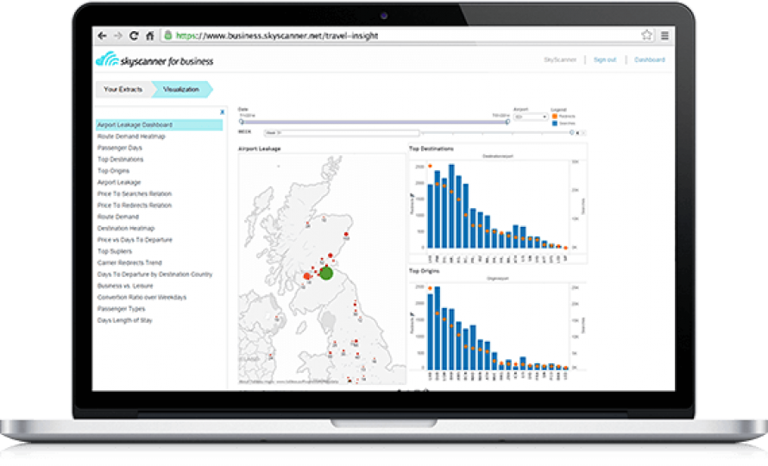Click the browser home icon

click(x=150, y=36)
